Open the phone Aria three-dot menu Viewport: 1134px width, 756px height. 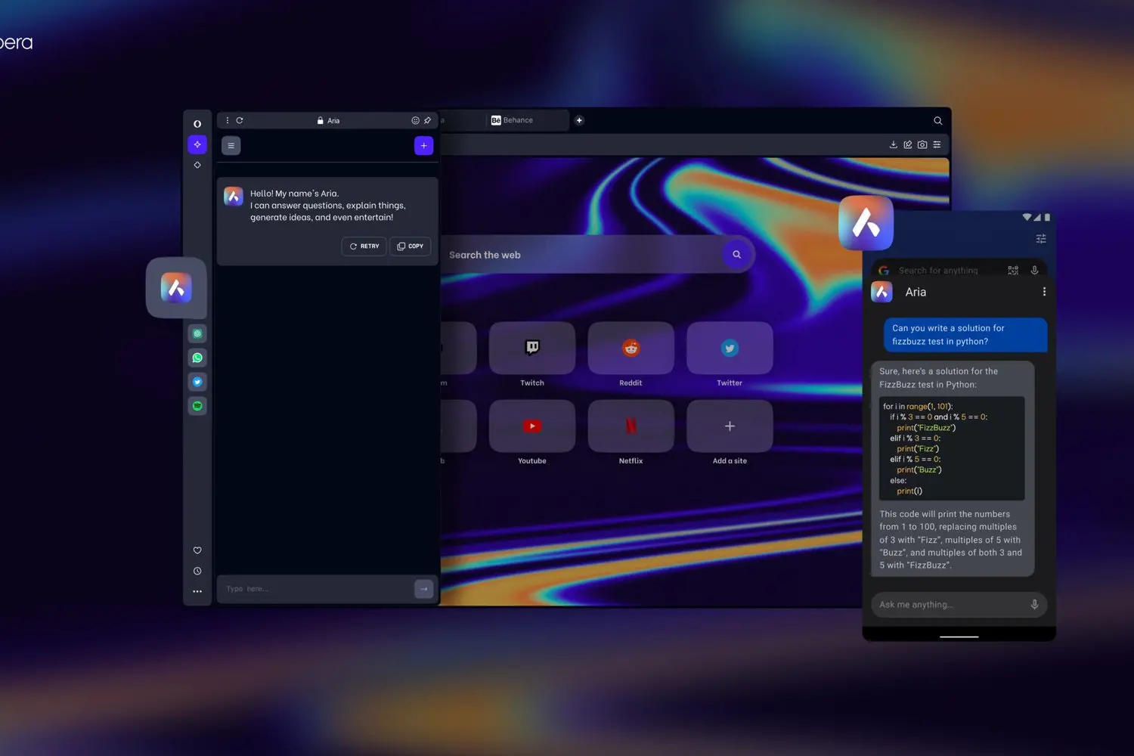click(1044, 292)
